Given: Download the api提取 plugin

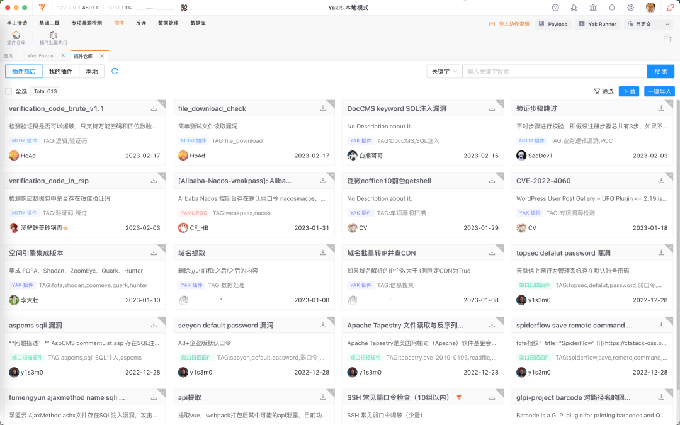Looking at the screenshot, I should click(323, 397).
